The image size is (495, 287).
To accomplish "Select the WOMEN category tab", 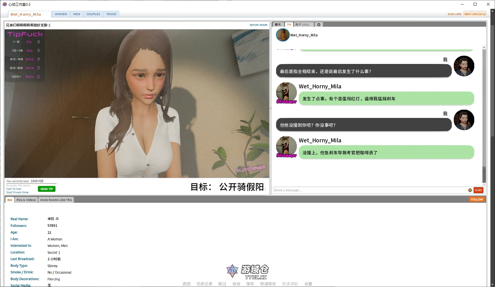I will coord(61,14).
